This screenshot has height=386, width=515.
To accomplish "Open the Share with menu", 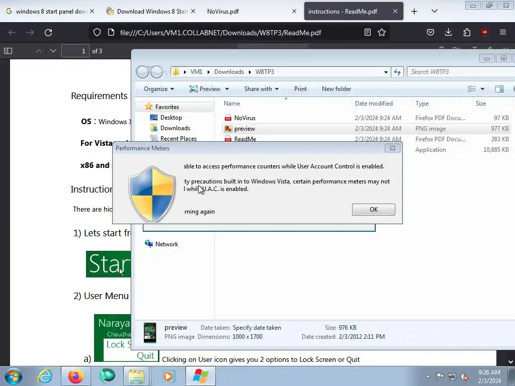I will (x=262, y=89).
